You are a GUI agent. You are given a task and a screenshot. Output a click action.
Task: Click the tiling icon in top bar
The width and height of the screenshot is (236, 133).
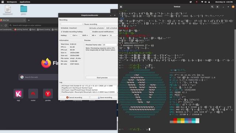191,2
